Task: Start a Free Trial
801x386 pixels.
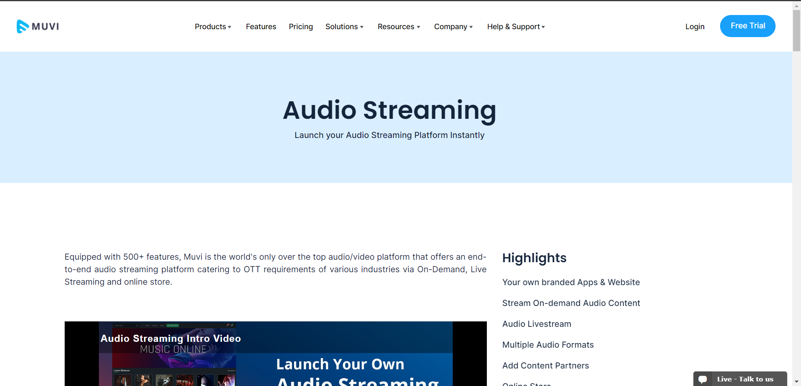Action: 748,26
